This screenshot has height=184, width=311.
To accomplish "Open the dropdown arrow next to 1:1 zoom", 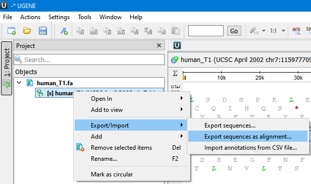I will 283,31.
